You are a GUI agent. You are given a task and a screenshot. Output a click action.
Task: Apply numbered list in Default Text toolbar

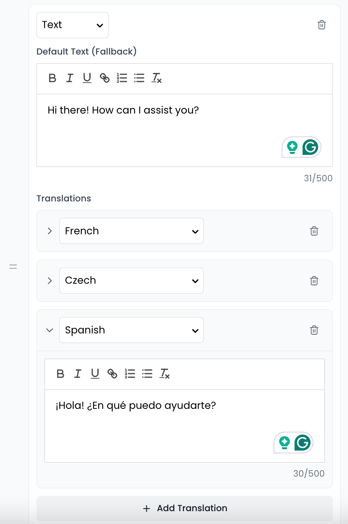[122, 78]
